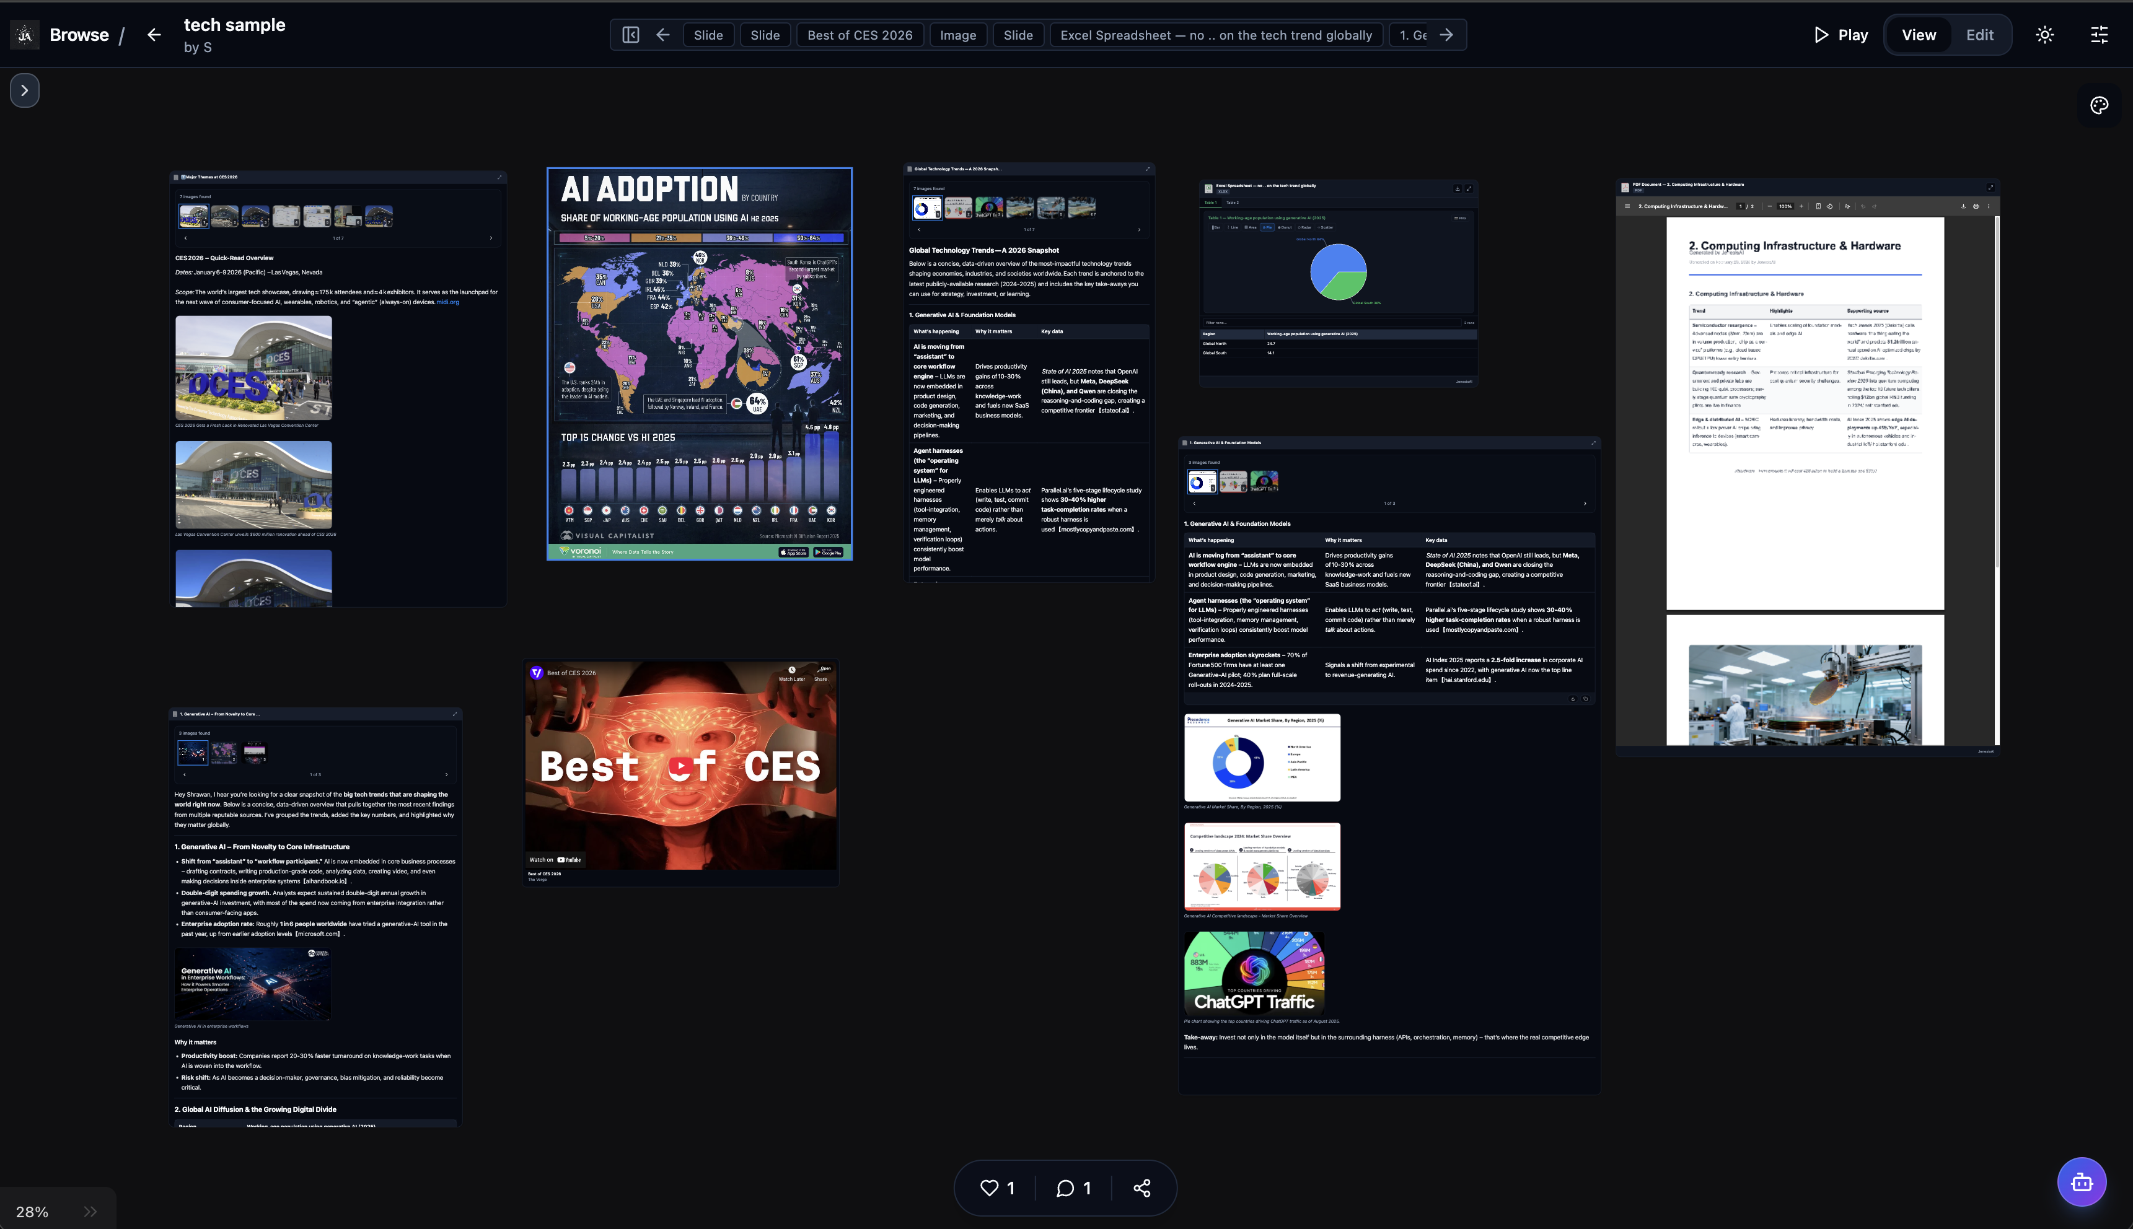Toggle the theme with the brightness icon

point(2045,35)
